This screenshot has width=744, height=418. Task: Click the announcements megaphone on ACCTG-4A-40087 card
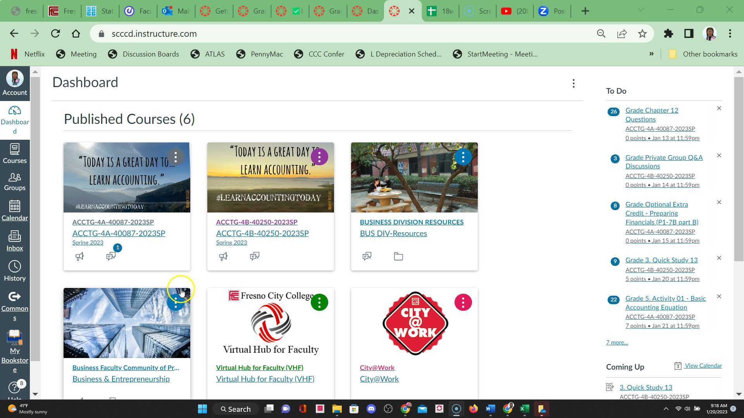[x=79, y=256]
